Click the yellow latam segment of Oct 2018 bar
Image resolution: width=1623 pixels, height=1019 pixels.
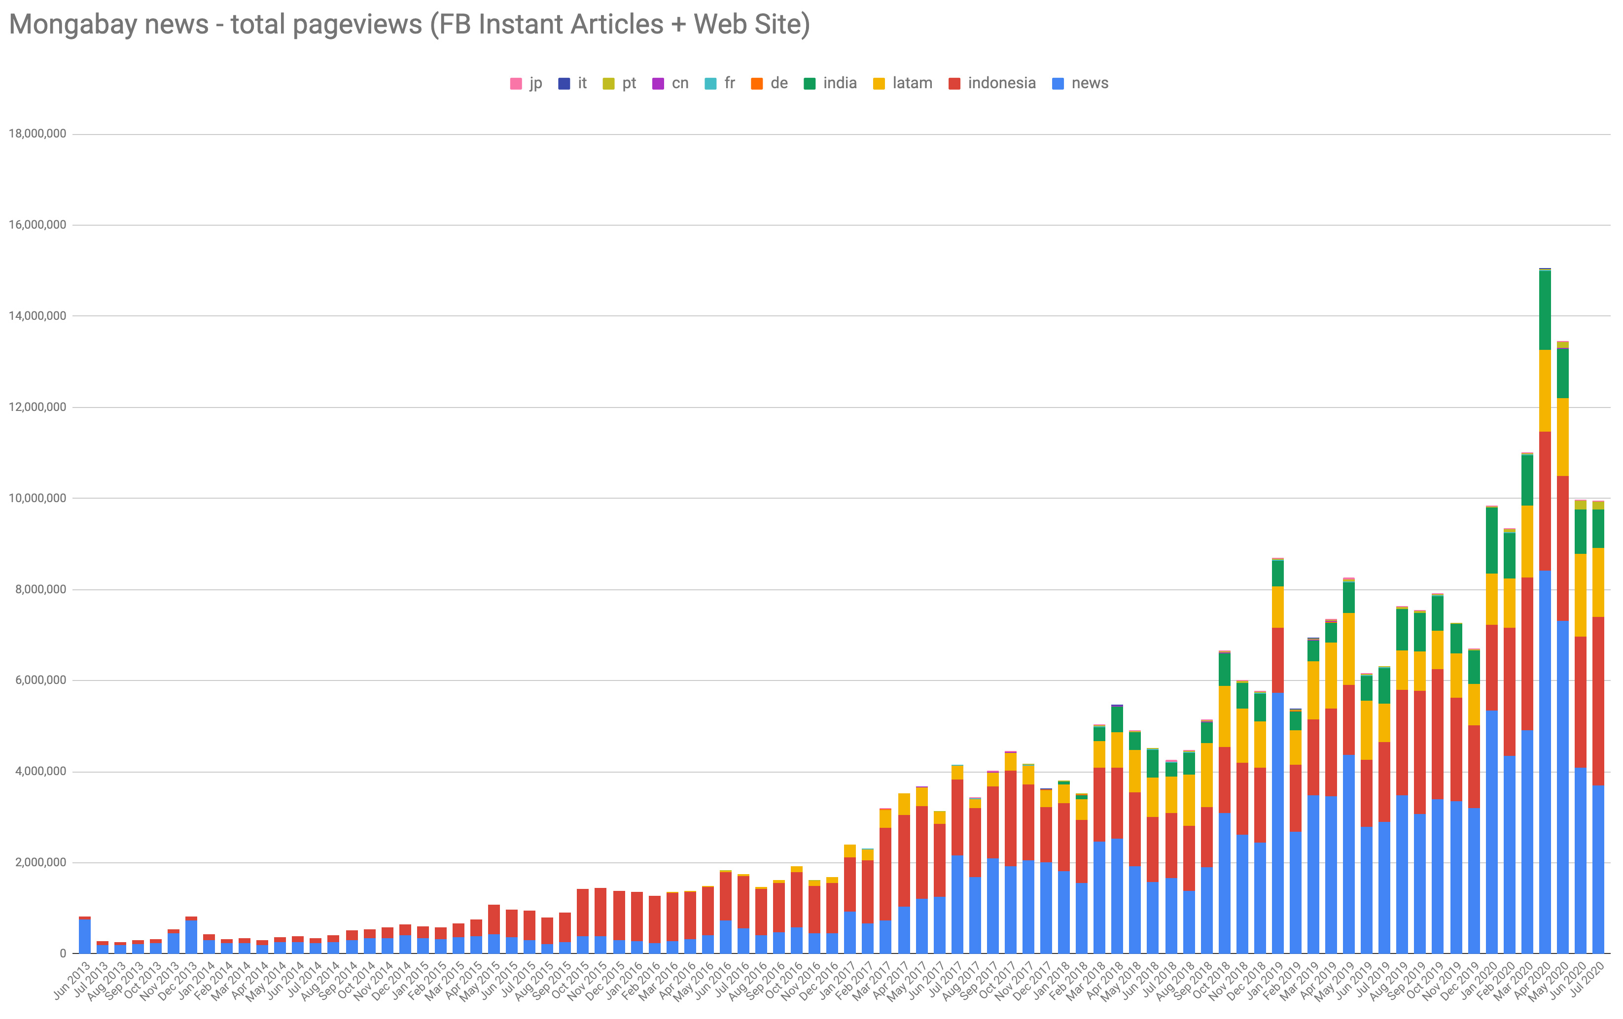click(x=1225, y=716)
